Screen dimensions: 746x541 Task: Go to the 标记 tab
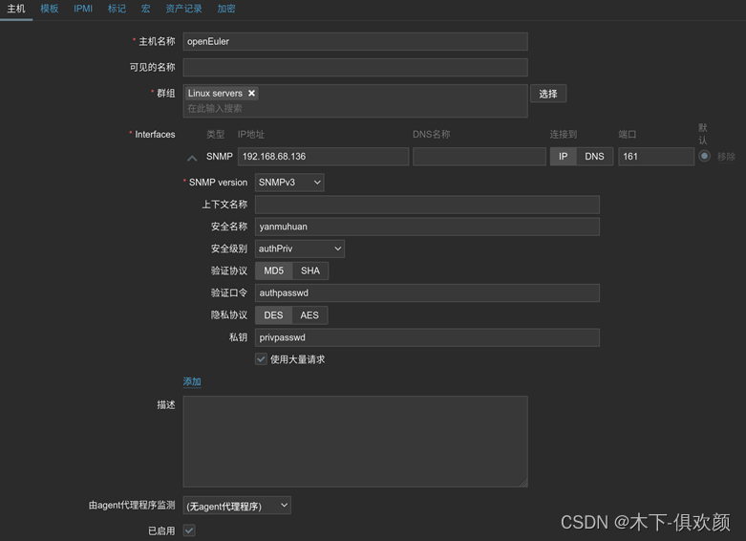coord(117,9)
